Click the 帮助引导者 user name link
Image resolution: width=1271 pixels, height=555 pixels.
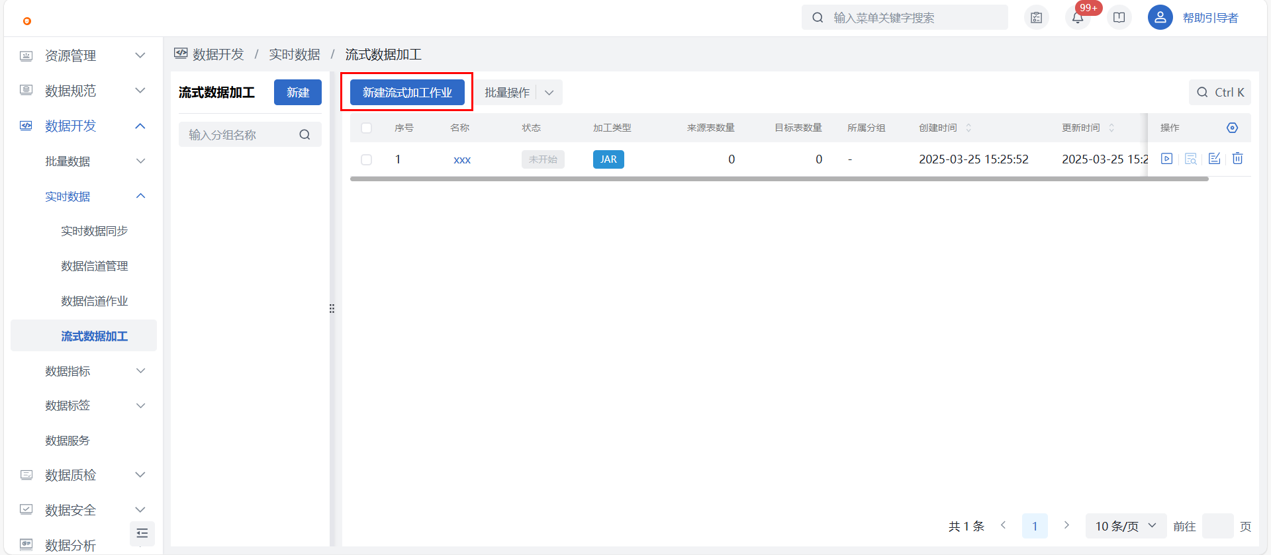(x=1210, y=18)
